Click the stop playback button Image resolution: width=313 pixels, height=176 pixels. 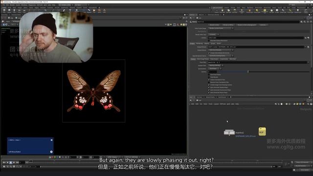coord(11,162)
